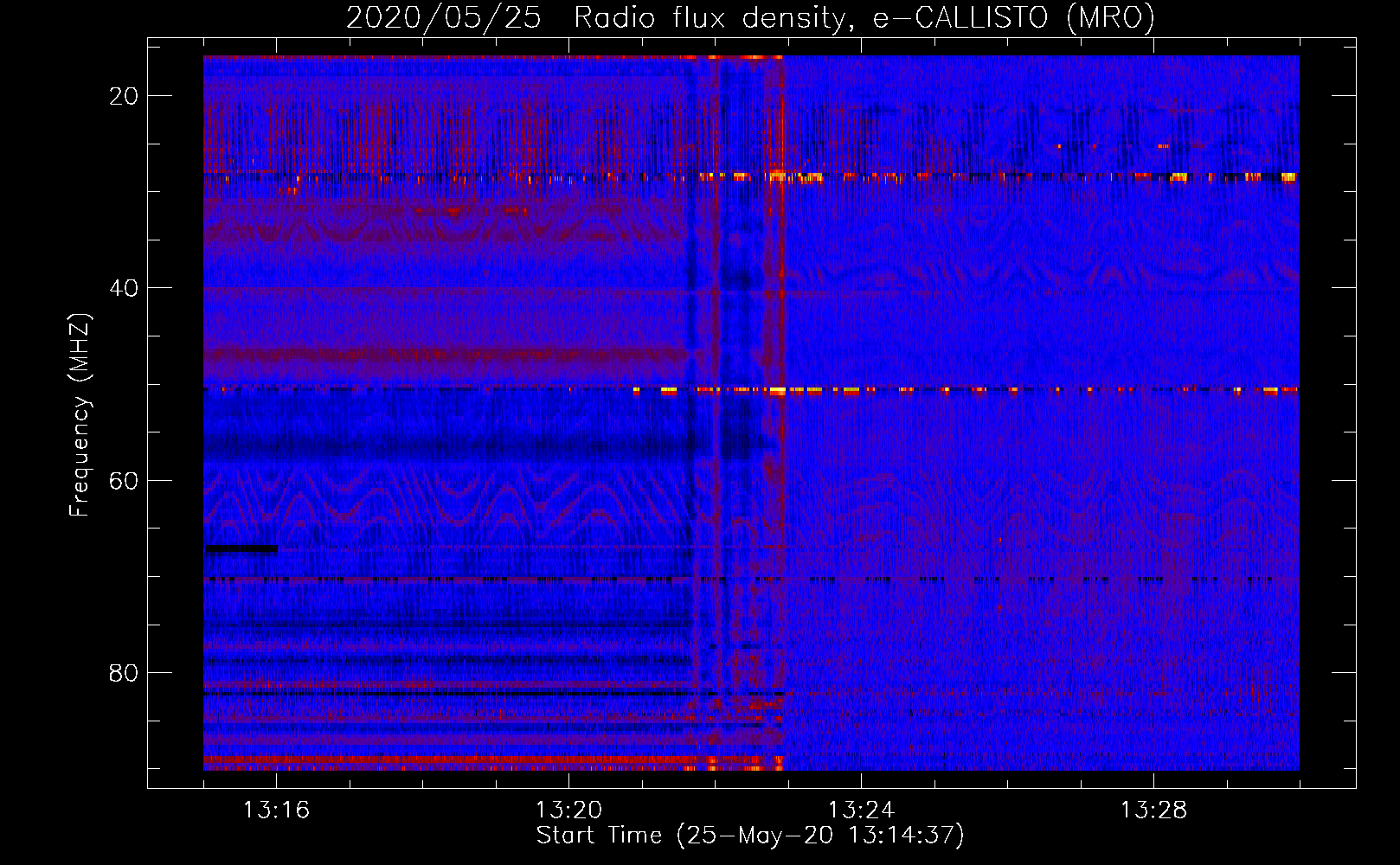Click the 13:28 time tick label
The height and width of the screenshot is (865, 1400).
[1153, 810]
